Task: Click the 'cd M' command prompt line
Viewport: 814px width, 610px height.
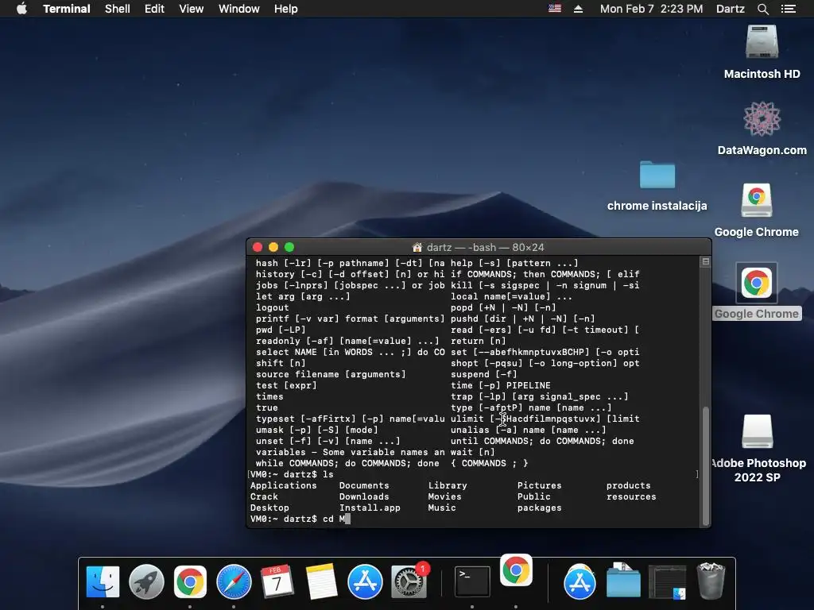Action: [300, 519]
